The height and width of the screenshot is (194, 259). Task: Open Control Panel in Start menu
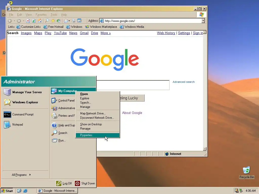point(63,101)
